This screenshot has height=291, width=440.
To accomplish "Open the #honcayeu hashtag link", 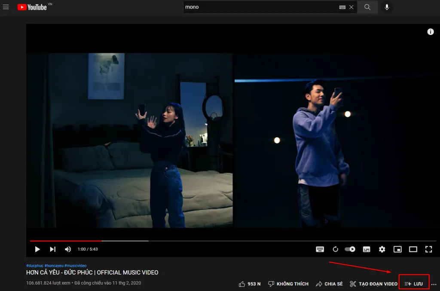I will tap(54, 266).
